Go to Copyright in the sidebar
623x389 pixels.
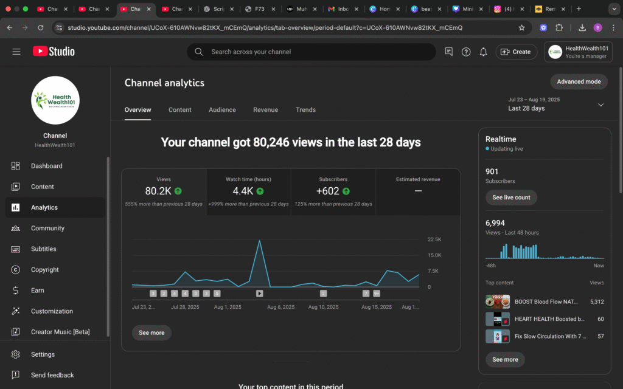tap(45, 270)
